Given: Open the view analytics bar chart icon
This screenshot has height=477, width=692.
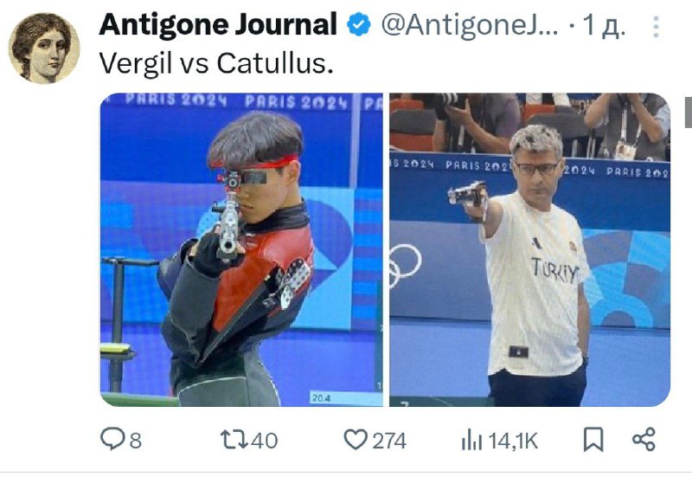Looking at the screenshot, I should [471, 441].
